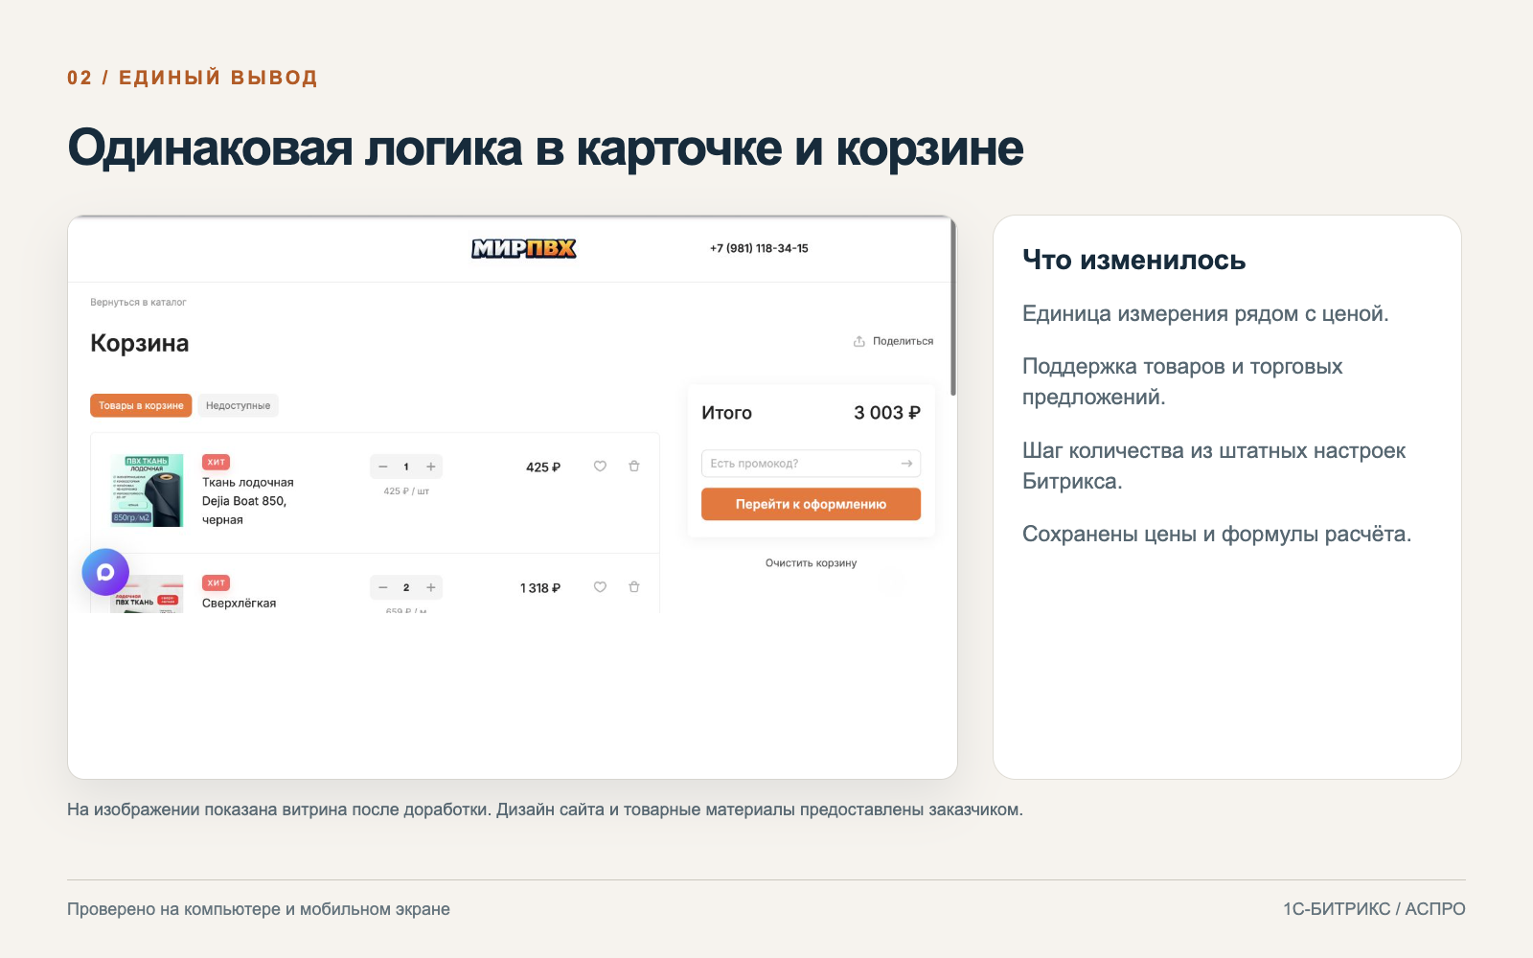Click the 425 ₽ / шт unit price

point(406,491)
